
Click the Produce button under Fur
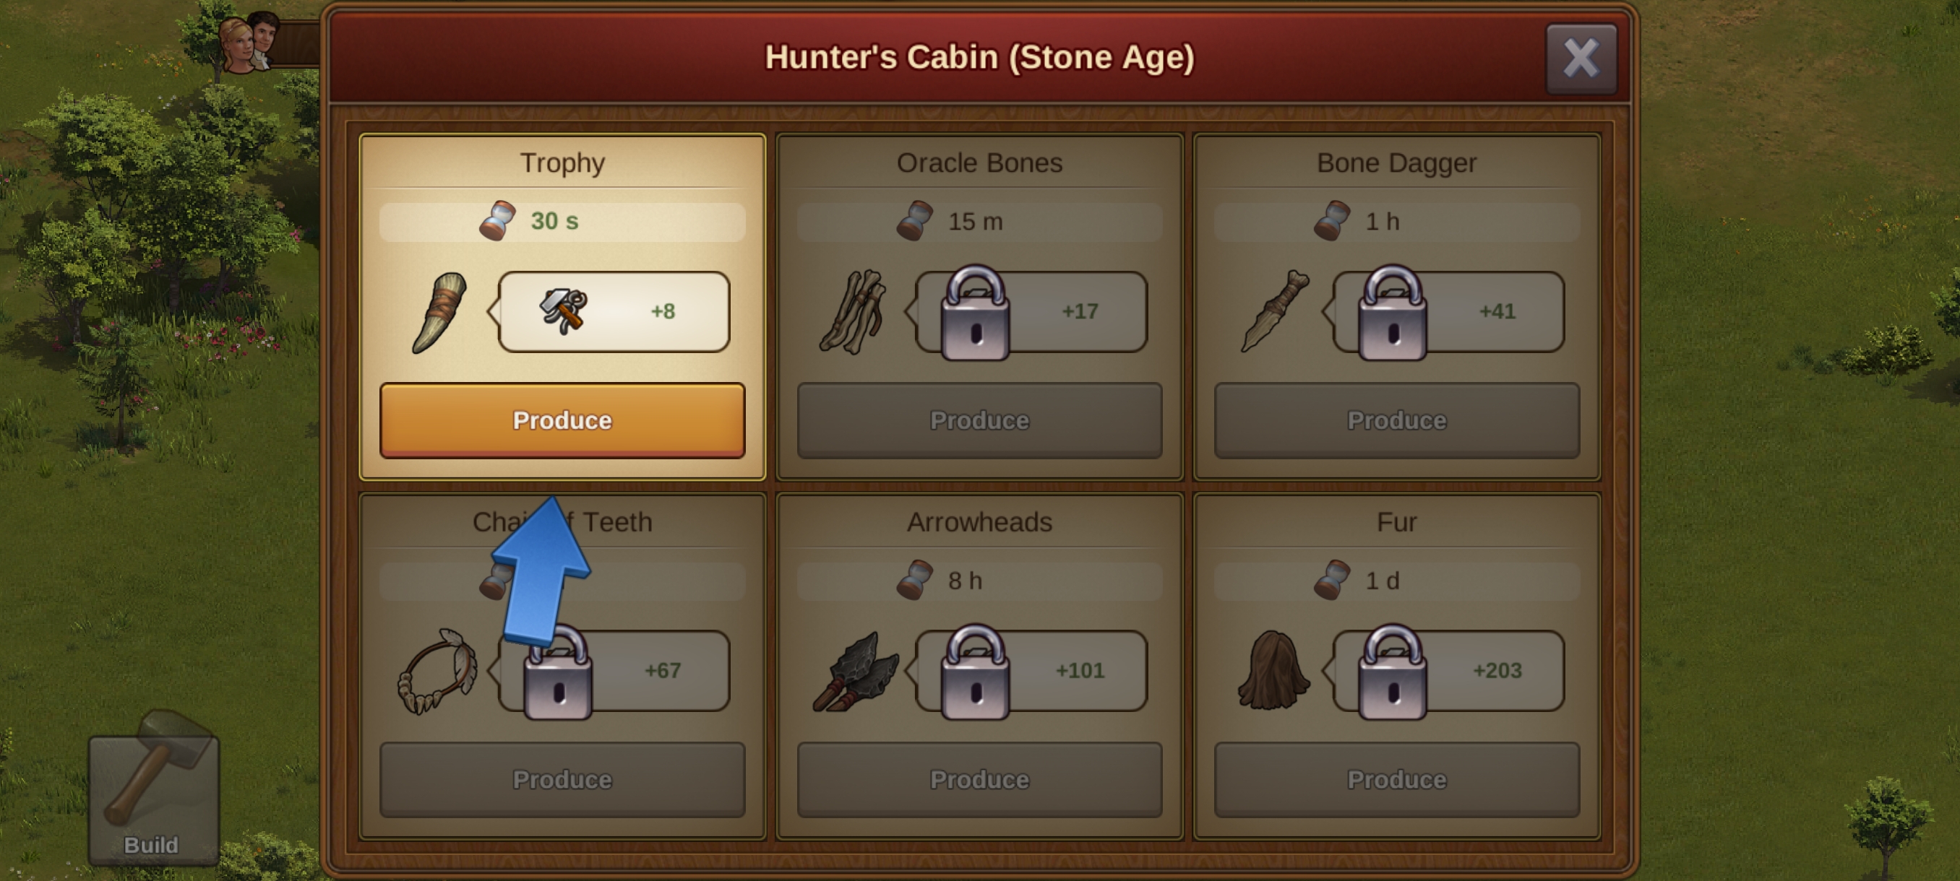pos(1396,780)
